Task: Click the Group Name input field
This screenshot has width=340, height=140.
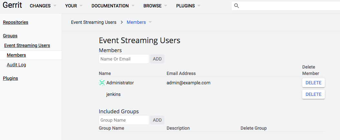Action: click(x=124, y=120)
